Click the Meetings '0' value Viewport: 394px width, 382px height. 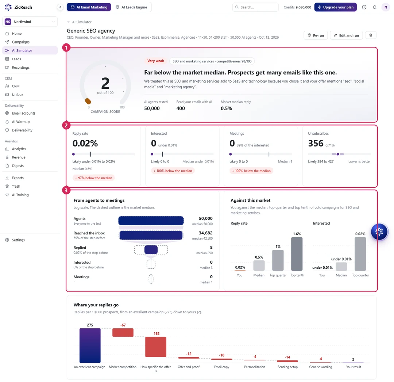(232, 143)
